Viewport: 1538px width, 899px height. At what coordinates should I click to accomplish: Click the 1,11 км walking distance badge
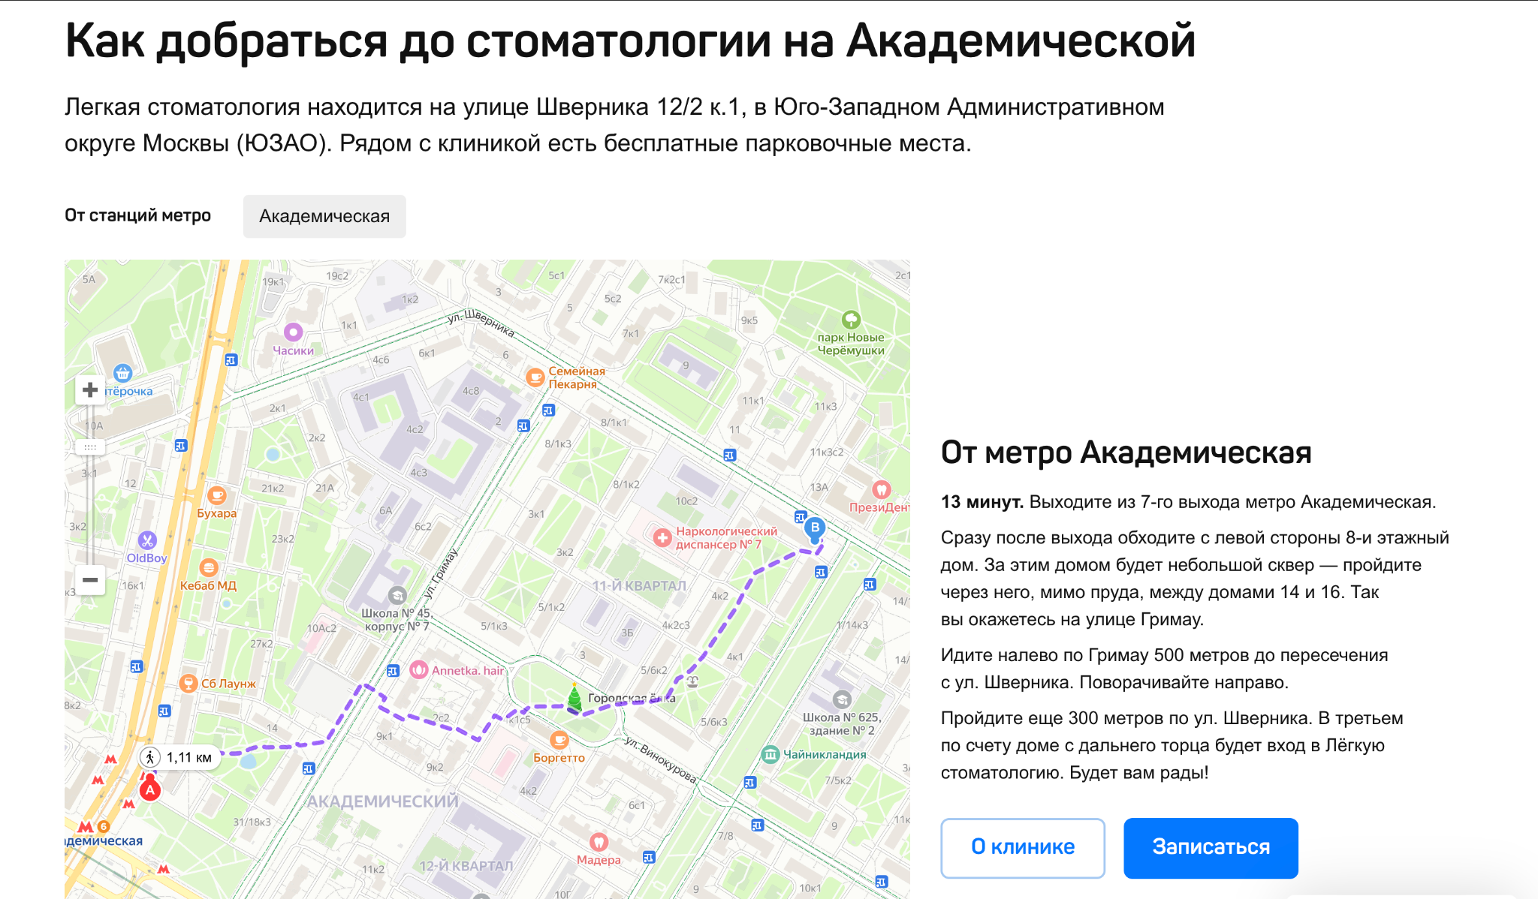click(x=178, y=757)
